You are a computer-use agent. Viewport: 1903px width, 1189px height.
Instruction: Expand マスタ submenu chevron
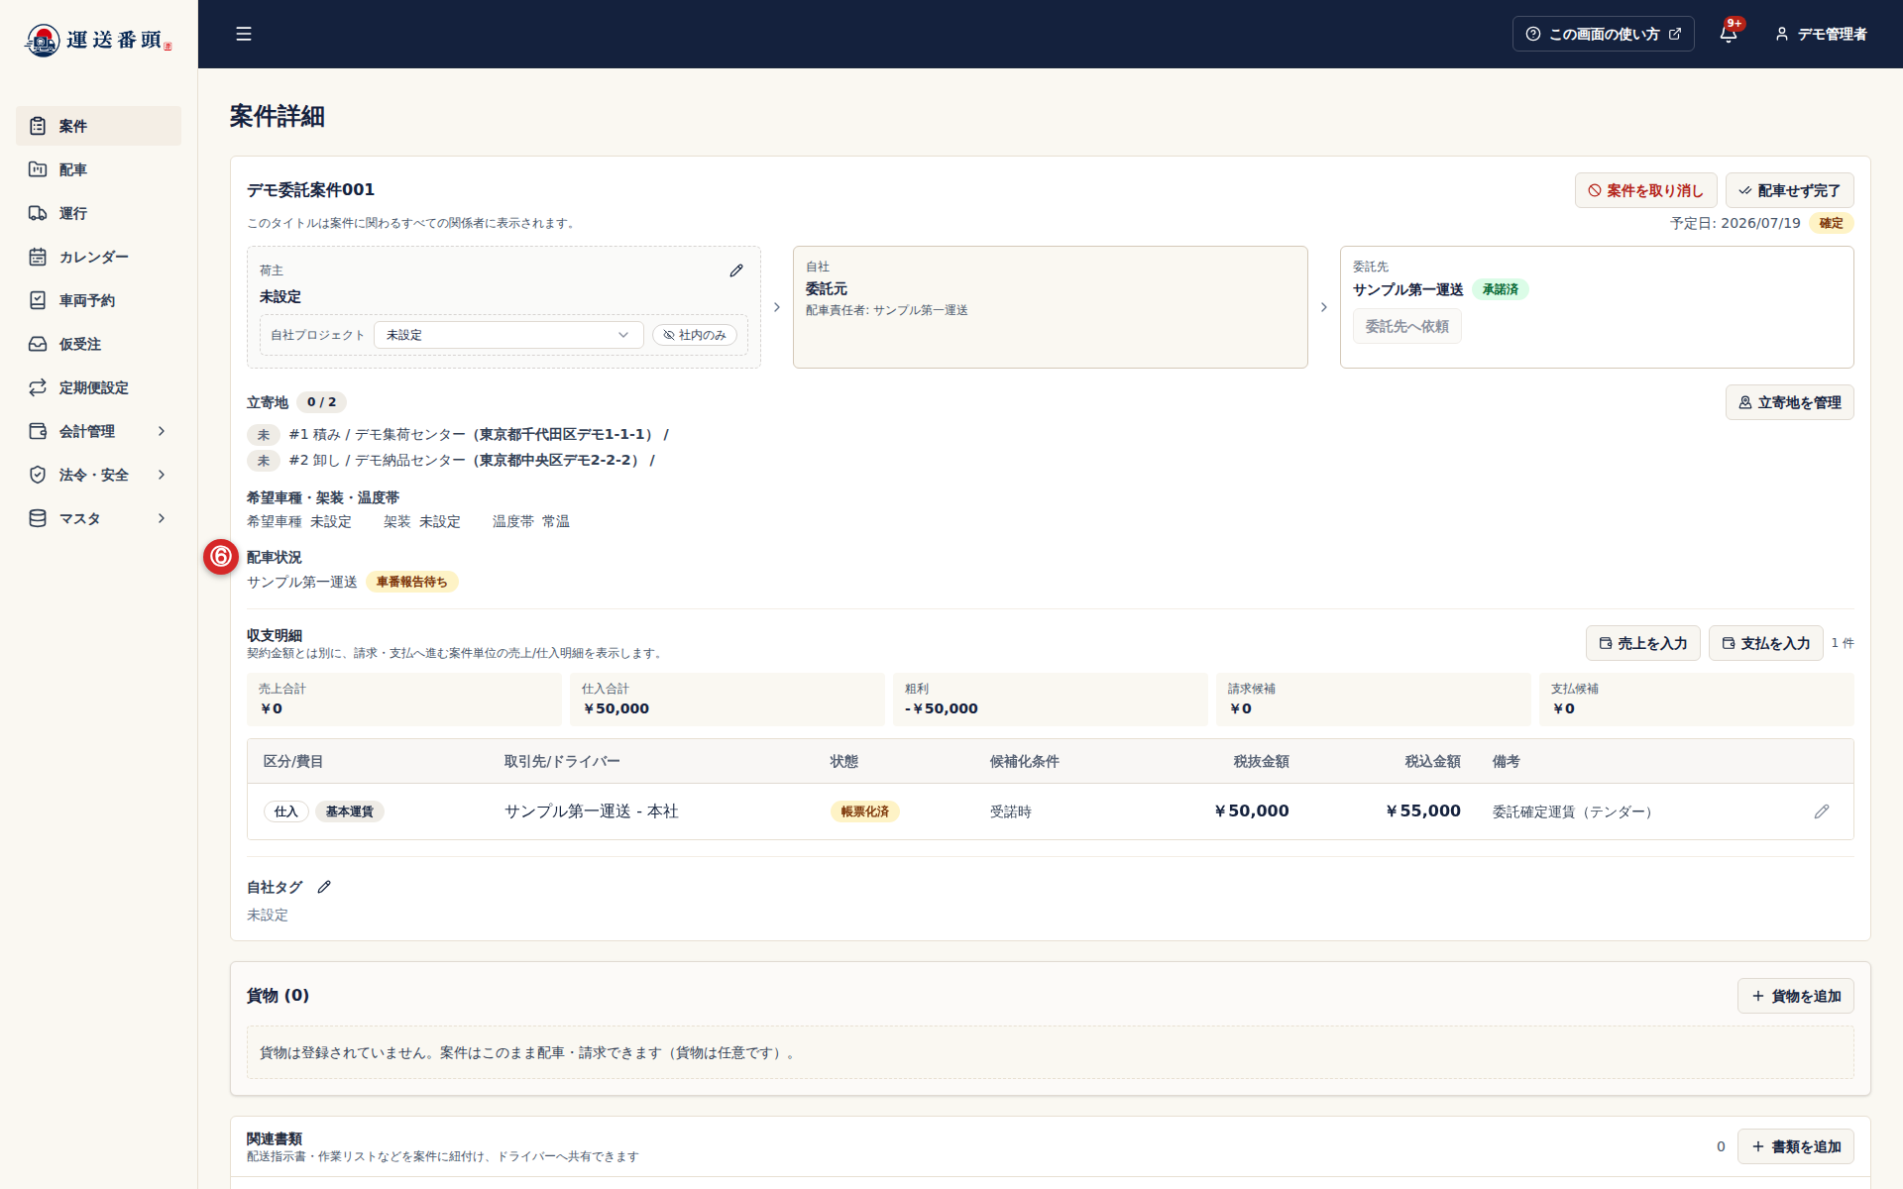click(x=162, y=518)
